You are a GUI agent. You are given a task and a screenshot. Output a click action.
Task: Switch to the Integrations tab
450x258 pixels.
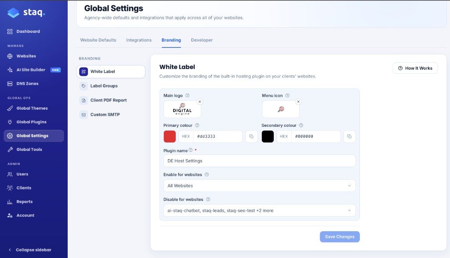coord(139,40)
